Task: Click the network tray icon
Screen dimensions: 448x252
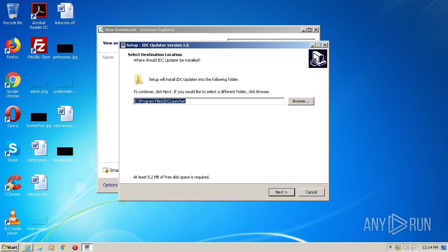Action: pyautogui.click(x=398, y=247)
